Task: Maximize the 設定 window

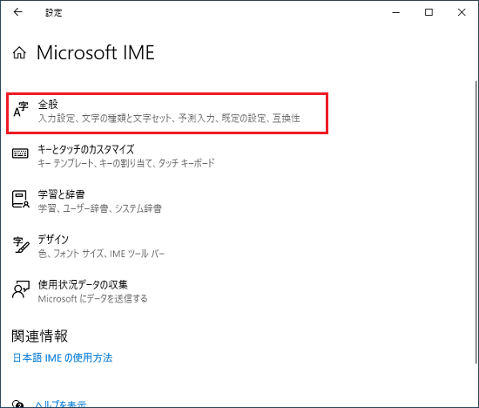Action: [428, 12]
